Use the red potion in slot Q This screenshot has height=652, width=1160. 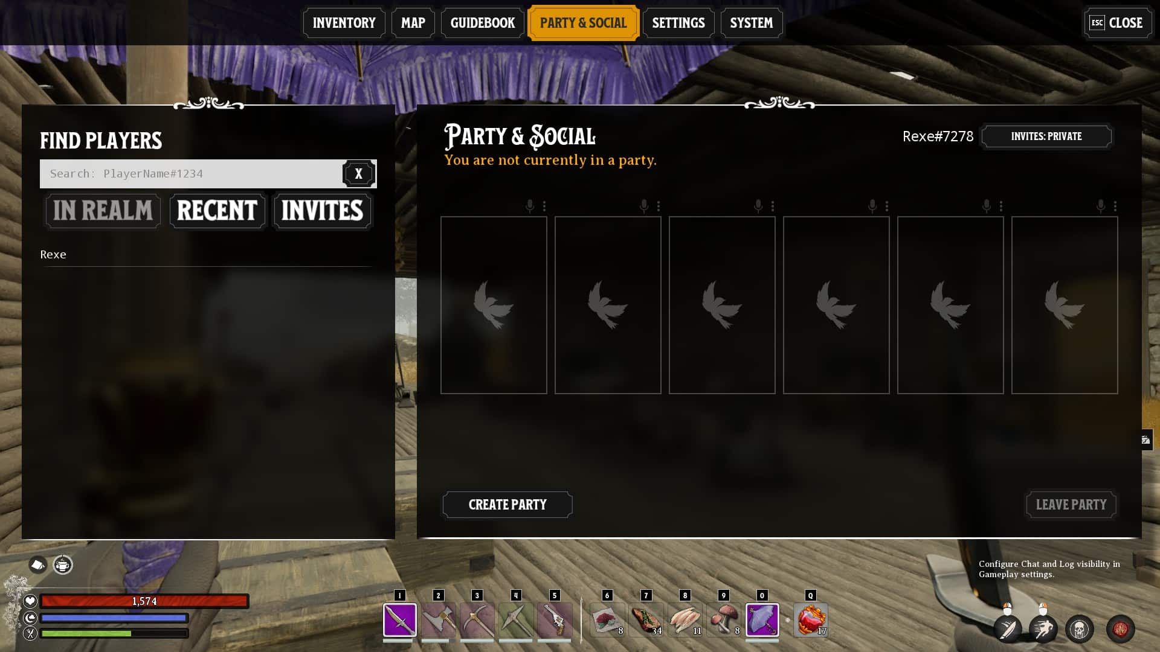point(811,619)
